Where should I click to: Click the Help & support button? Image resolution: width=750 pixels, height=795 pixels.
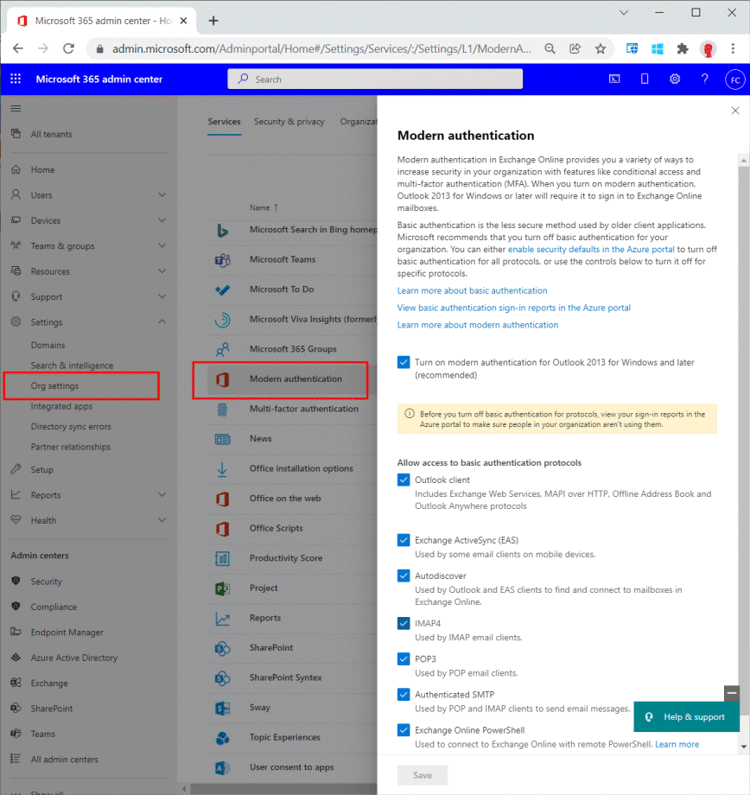point(686,717)
